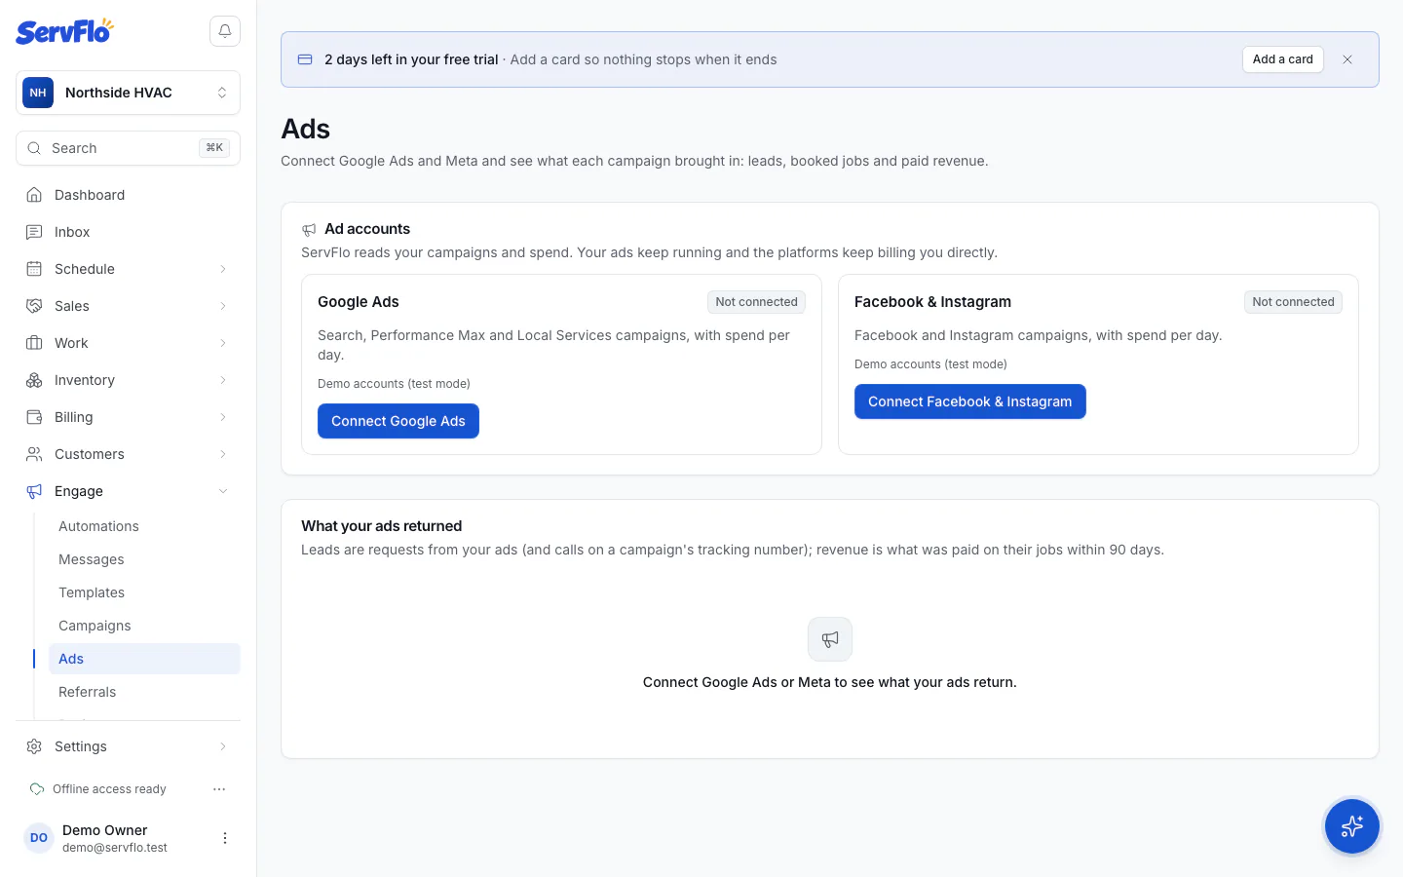Click the megaphone icon in empty state
This screenshot has height=877, width=1403.
(830, 639)
